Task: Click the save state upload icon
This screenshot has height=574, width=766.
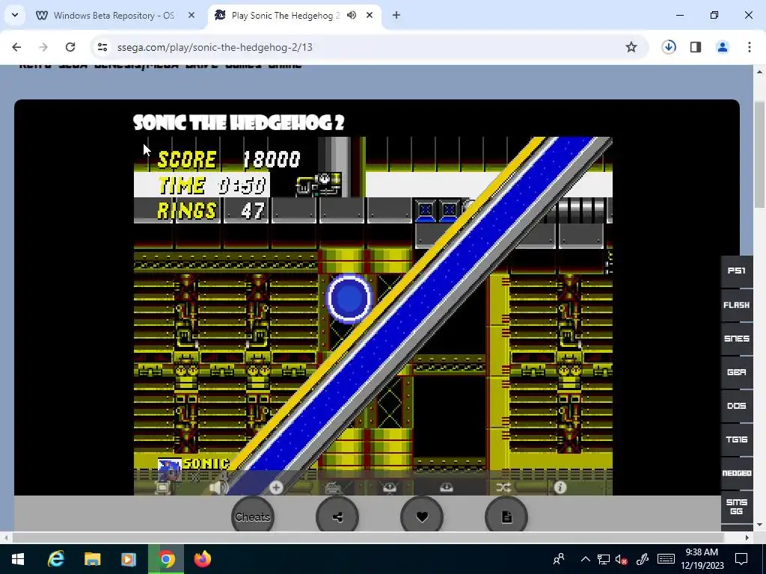Action: 389,487
